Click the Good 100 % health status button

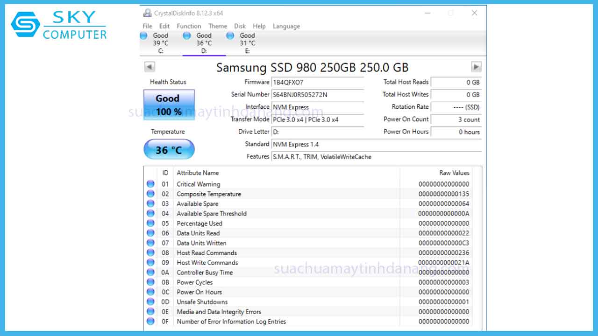click(x=169, y=105)
